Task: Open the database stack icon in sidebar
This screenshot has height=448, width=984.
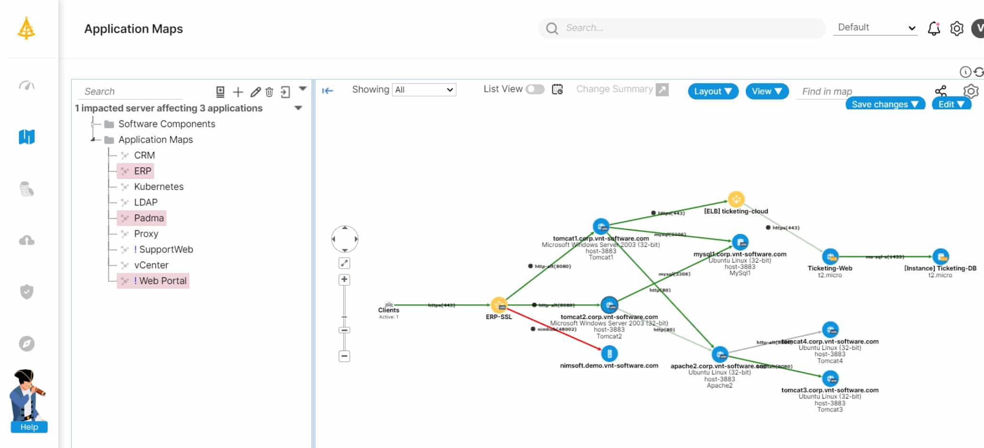Action: (27, 189)
